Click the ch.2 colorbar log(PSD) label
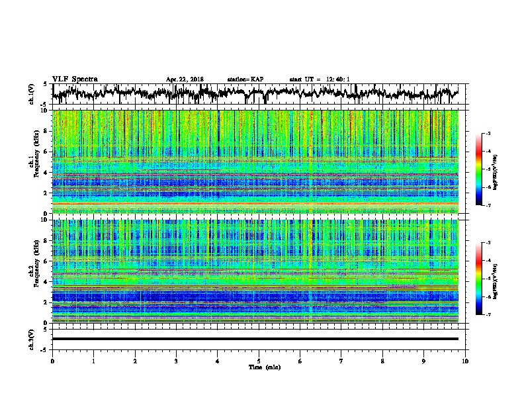The height and width of the screenshot is (405, 524). click(496, 281)
